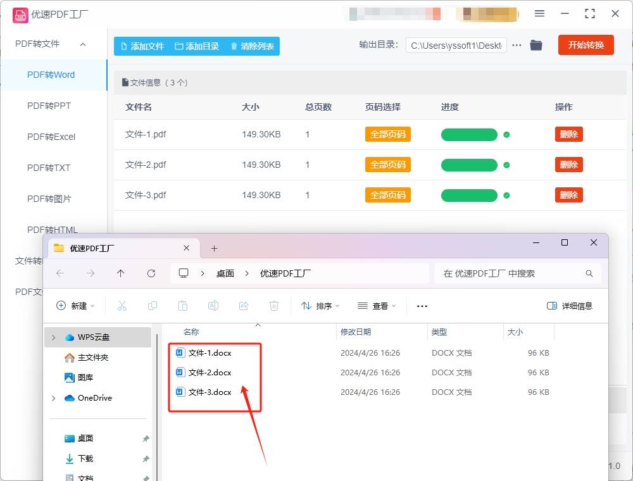This screenshot has width=633, height=481.
Task: Click 清除列表 to clear the list
Action: [253, 46]
